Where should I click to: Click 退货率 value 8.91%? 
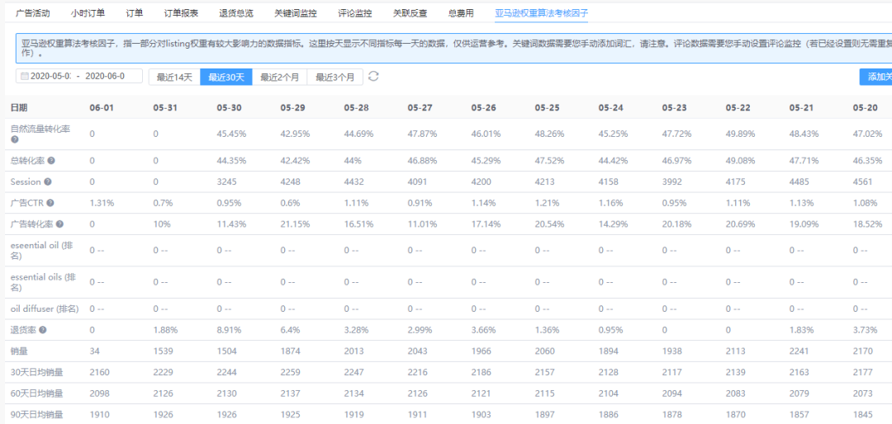229,330
